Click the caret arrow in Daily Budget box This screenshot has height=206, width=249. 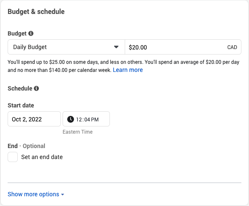coord(116,47)
